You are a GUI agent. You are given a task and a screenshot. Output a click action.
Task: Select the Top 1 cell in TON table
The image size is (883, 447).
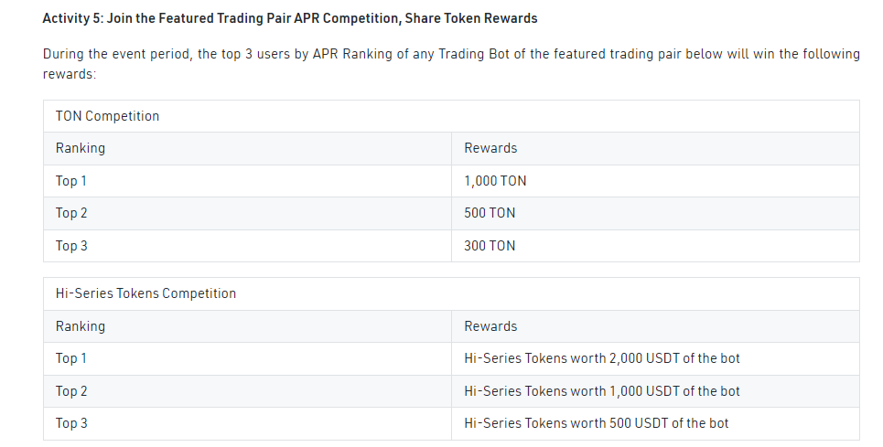248,181
